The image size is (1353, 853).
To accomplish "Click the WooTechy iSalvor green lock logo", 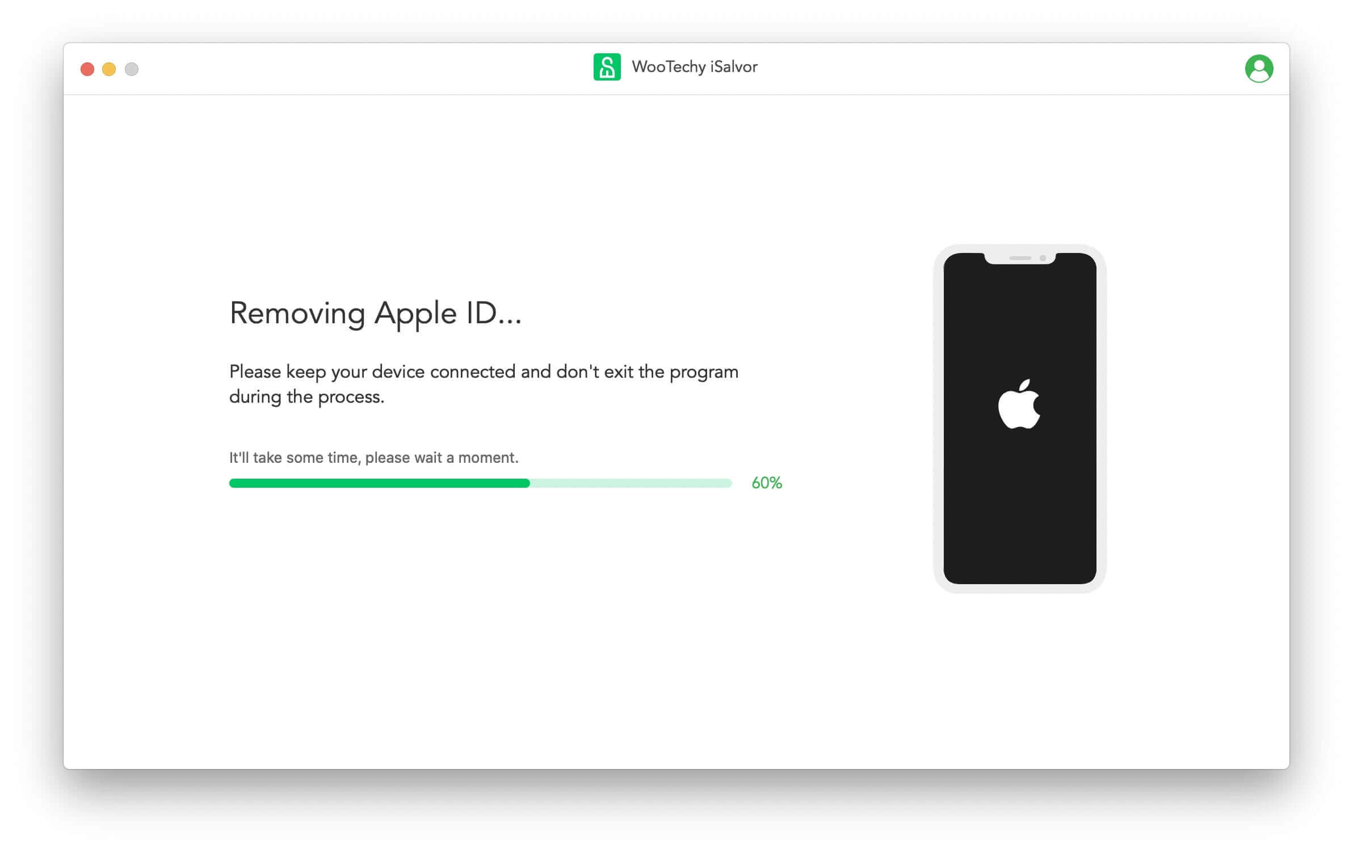I will pos(607,67).
